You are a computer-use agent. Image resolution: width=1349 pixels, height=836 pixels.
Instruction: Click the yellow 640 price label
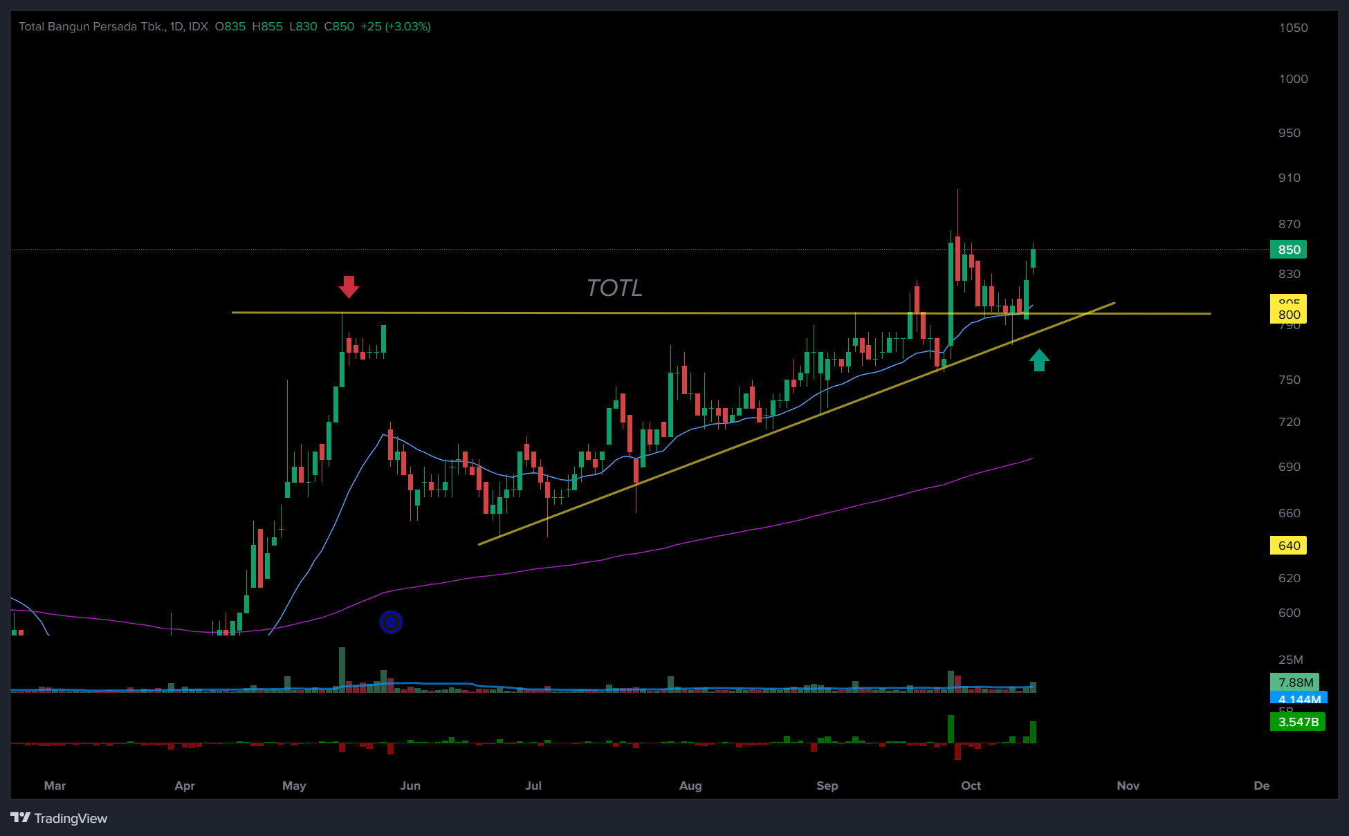click(1288, 546)
